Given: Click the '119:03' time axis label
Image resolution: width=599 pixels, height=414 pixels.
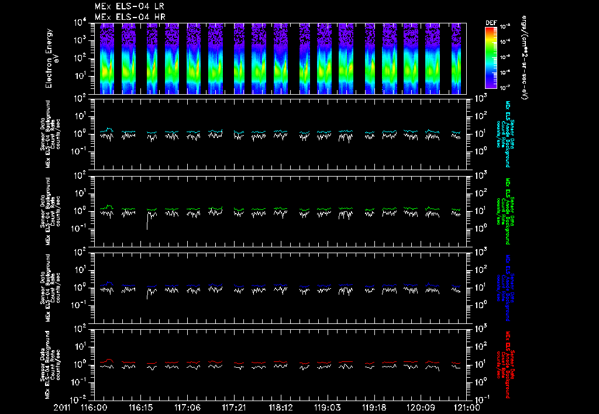Looking at the screenshot, I should pos(327,408).
